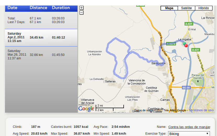Open the Exercise Type dropdown showing Biking
The image size is (217, 136).
189,134
